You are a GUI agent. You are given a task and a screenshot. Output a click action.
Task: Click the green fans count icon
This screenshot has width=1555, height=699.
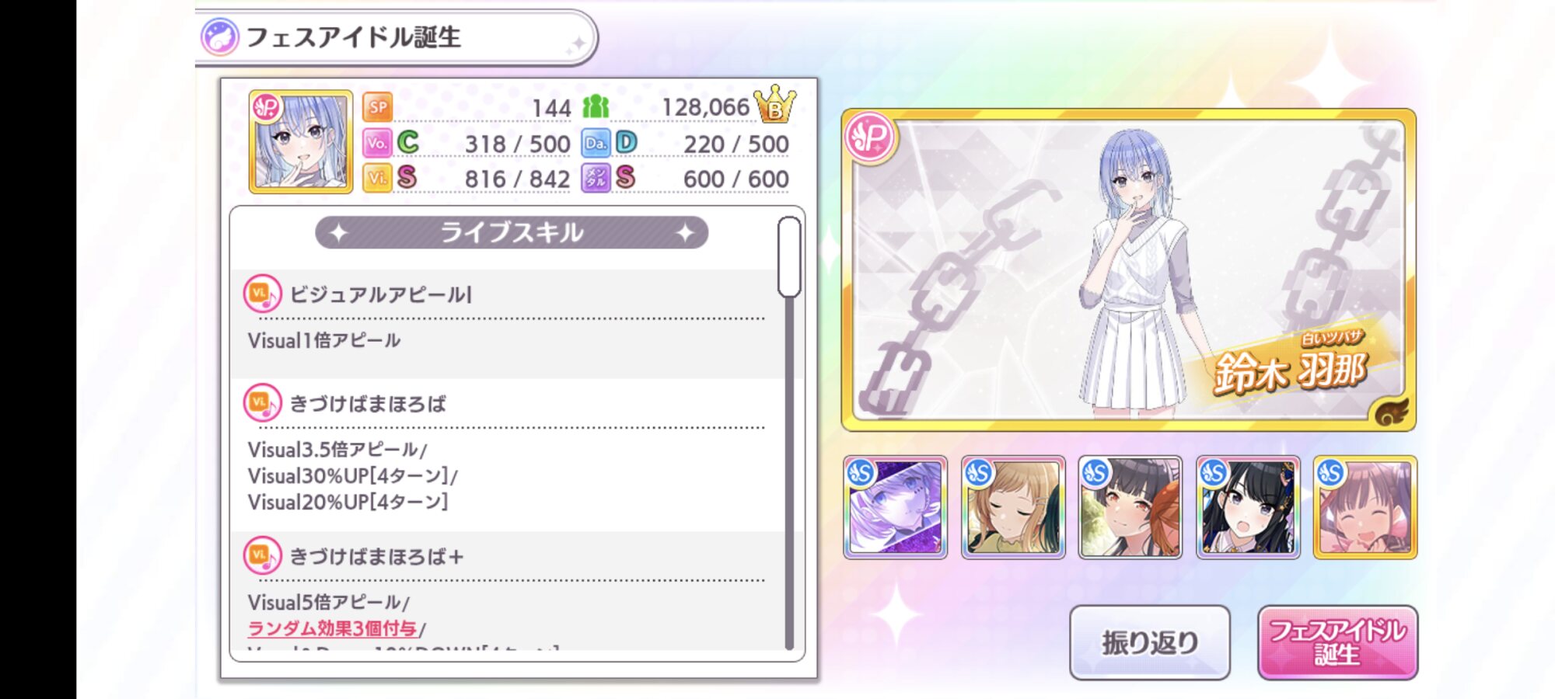tap(596, 107)
